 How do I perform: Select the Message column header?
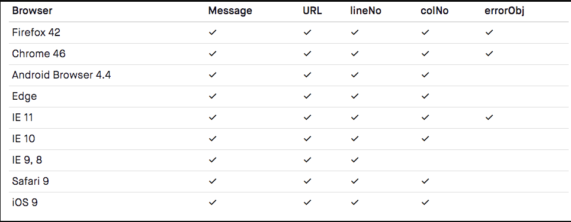point(230,11)
